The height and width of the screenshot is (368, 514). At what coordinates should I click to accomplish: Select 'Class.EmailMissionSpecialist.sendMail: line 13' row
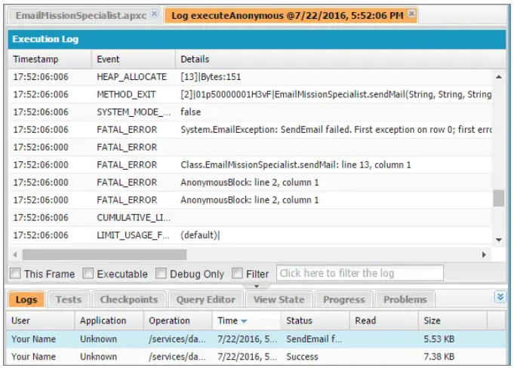(x=250, y=164)
